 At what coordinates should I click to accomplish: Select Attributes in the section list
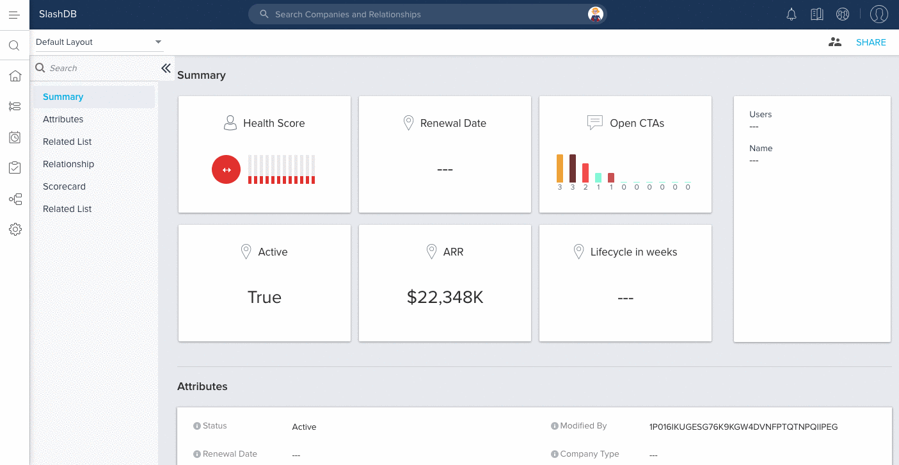(63, 119)
